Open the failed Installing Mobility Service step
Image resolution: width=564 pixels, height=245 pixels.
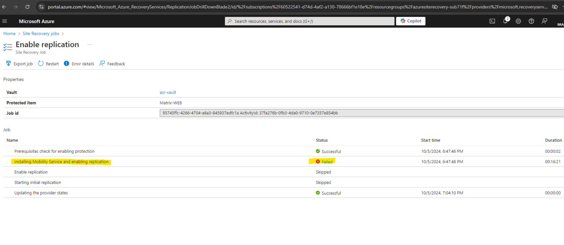click(x=61, y=162)
